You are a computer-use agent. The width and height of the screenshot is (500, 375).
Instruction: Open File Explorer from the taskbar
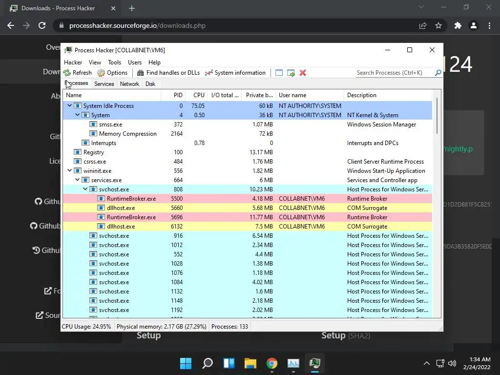pyautogui.click(x=250, y=363)
